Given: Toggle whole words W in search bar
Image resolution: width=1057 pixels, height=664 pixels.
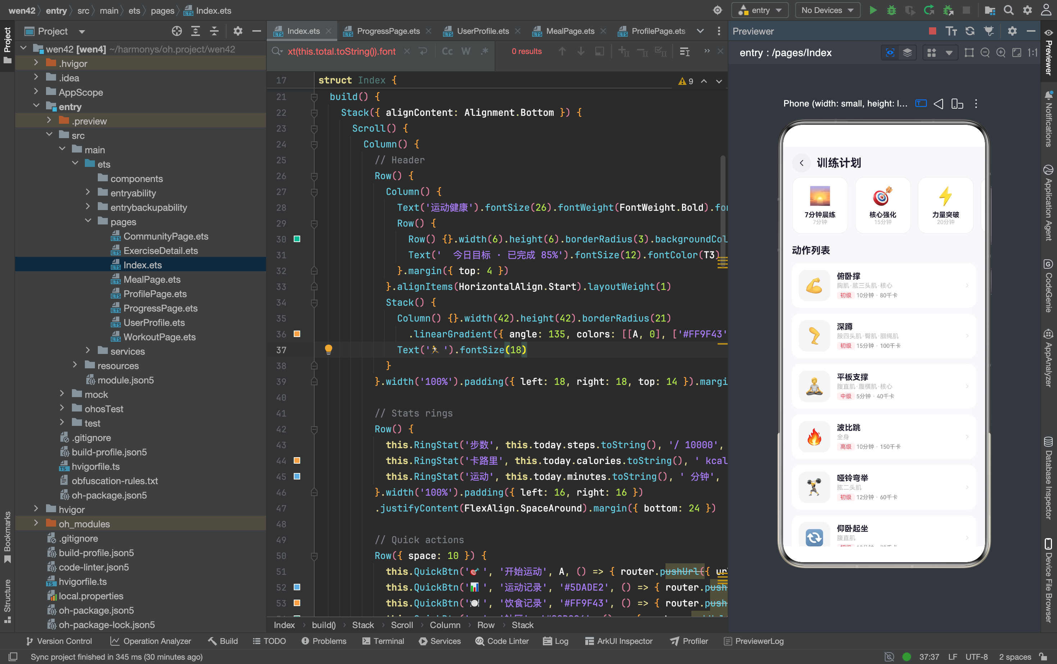Looking at the screenshot, I should (466, 51).
